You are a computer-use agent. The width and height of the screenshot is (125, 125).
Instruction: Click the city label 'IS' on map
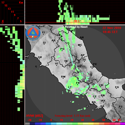(x=93, y=84)
